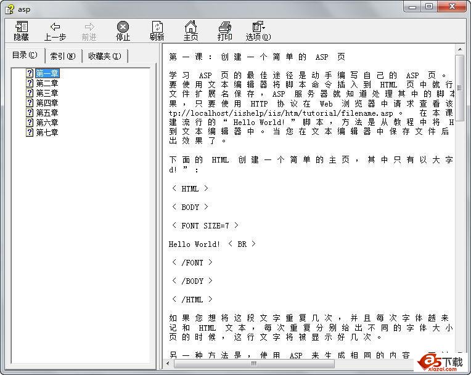Click the help icon beside 第五章
The height and width of the screenshot is (375, 471).
[x=30, y=113]
